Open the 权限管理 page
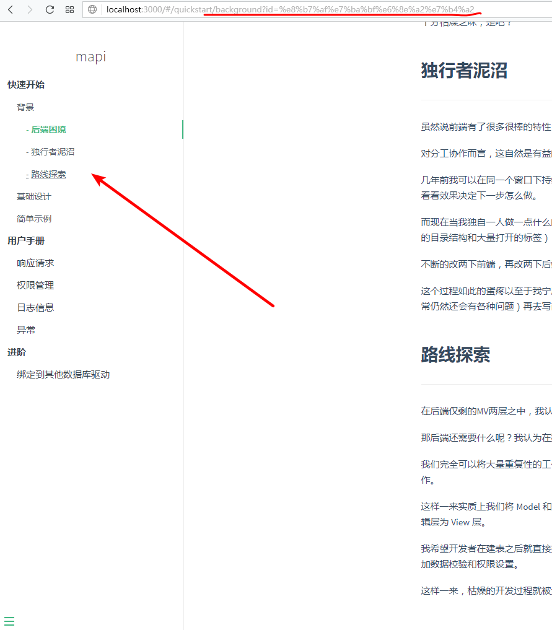The height and width of the screenshot is (630, 552). tap(35, 286)
